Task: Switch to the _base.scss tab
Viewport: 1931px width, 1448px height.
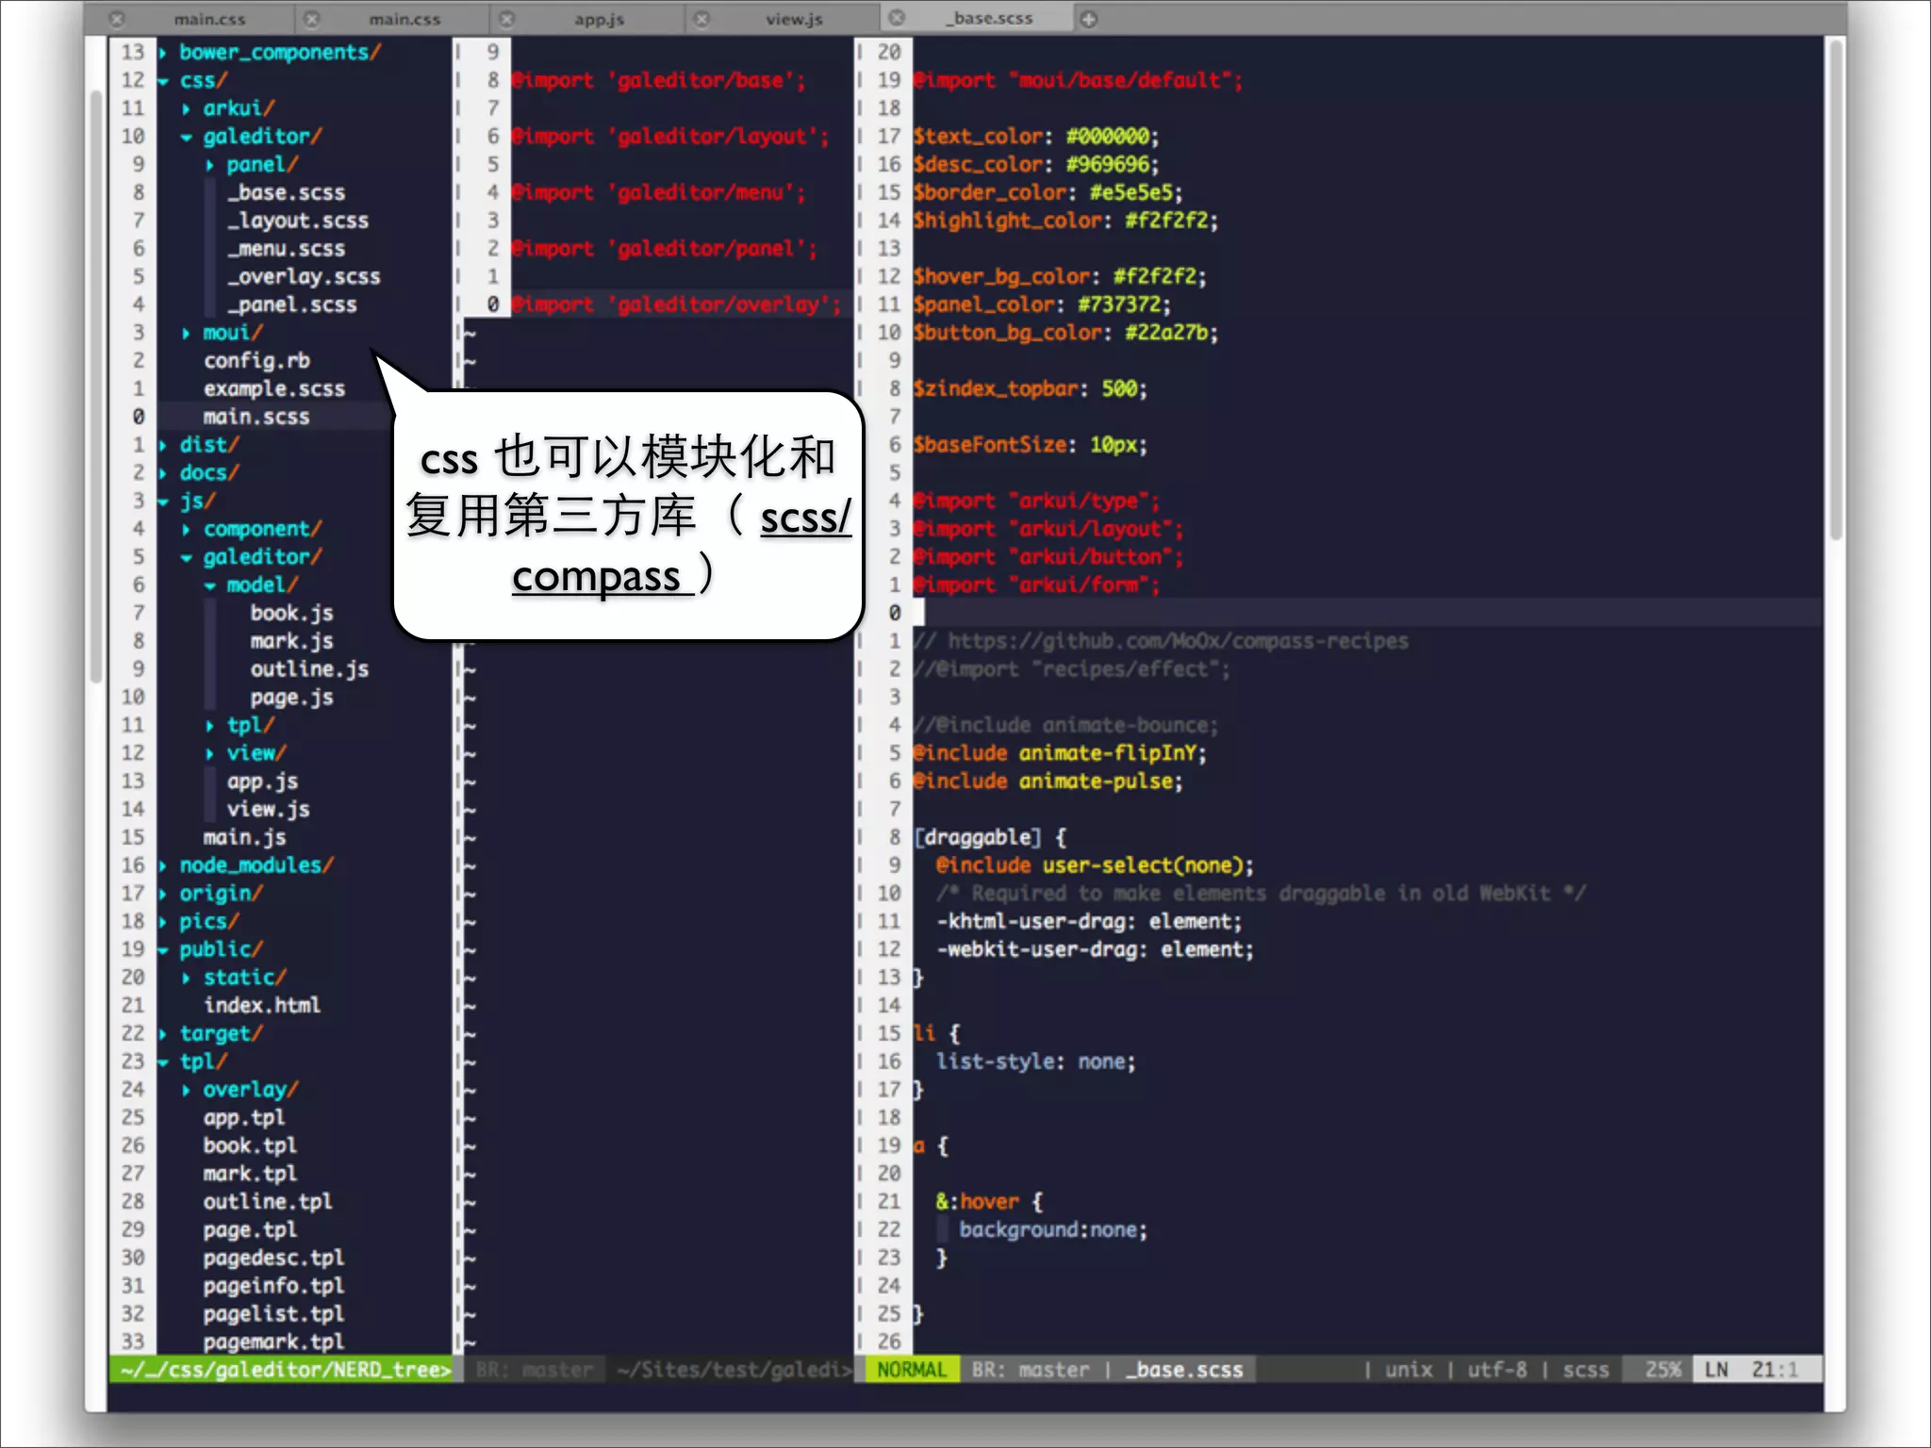Action: coord(990,18)
